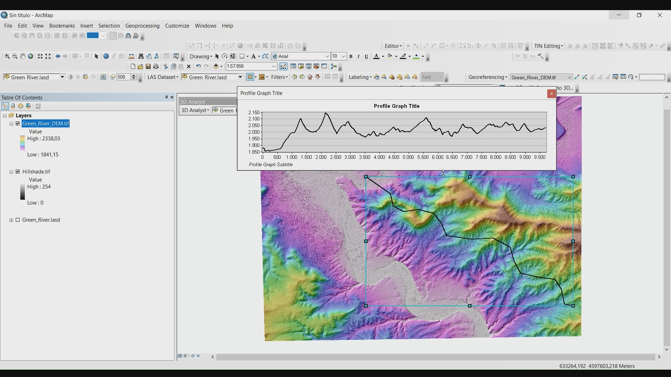Toggle Hillshade.tif layer visibility
The height and width of the screenshot is (377, 671).
(18, 172)
